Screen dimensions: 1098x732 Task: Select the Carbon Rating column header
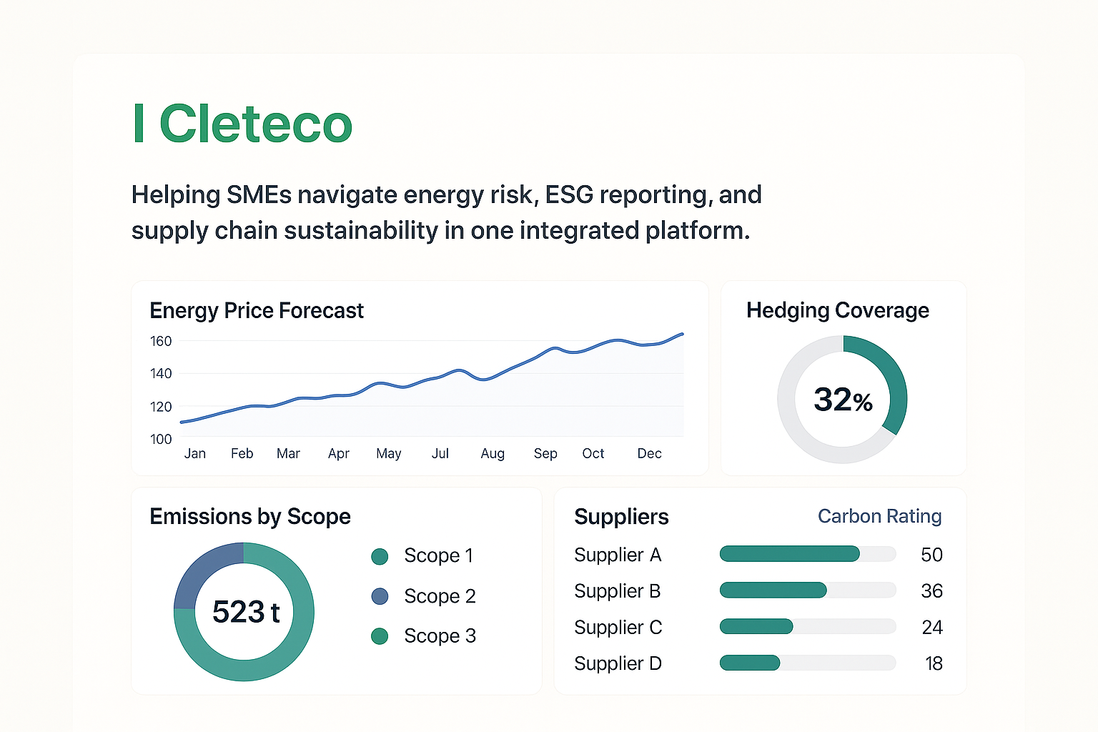tap(879, 516)
